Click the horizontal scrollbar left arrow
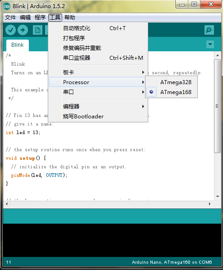223x270 pixels. point(7,204)
